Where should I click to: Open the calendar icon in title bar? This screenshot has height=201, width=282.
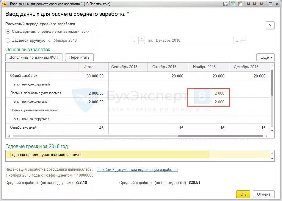(240, 4)
